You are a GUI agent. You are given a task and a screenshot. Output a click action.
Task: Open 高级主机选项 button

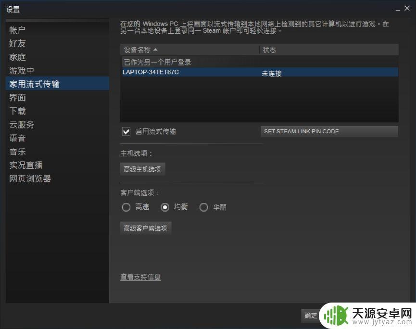coord(143,169)
